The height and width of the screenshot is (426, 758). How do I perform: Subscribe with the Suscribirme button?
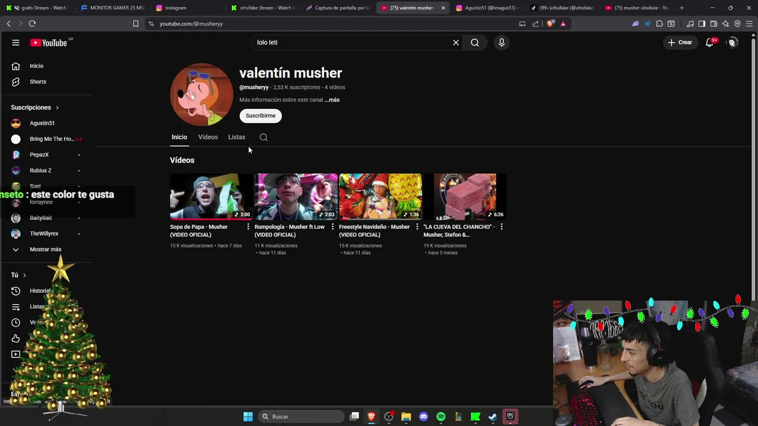[x=261, y=116]
